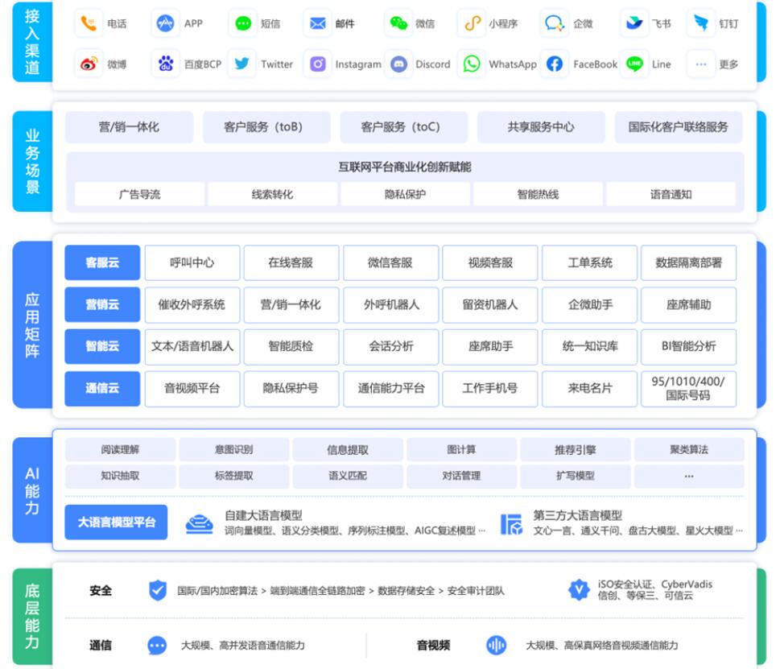Click the 广告导流 box

pos(140,194)
